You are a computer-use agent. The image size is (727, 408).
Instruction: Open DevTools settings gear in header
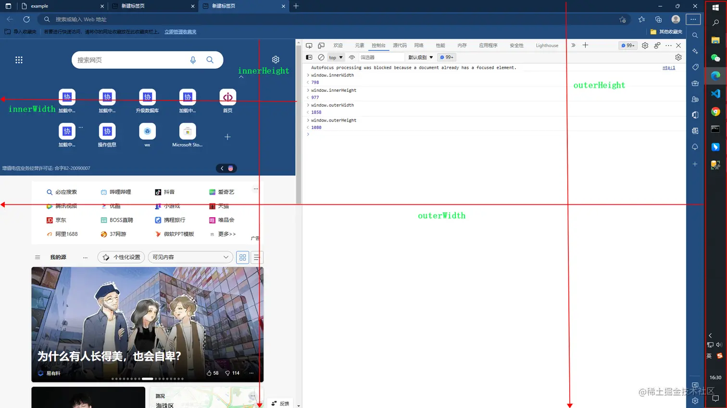click(x=645, y=45)
